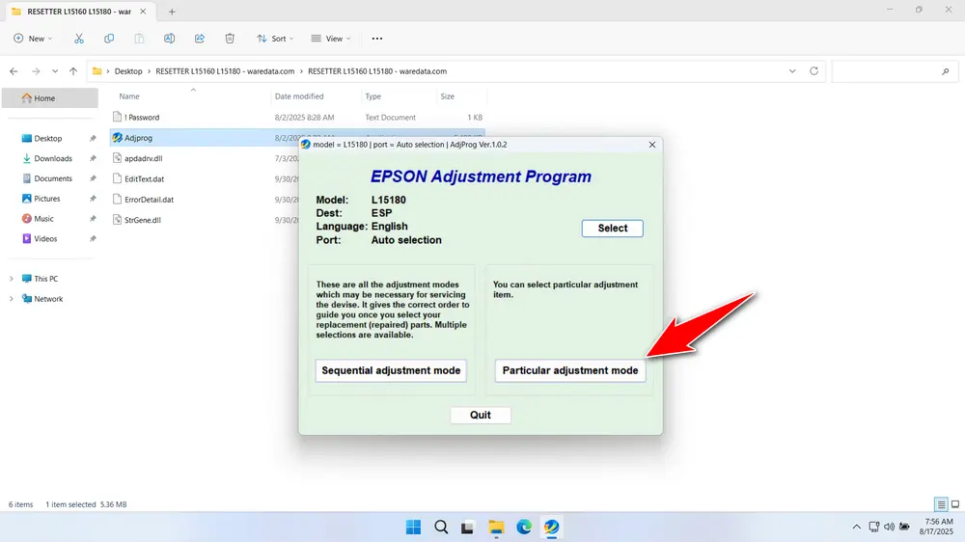Add a new Explorer tab with plus
Viewport: 965px width, 542px height.
(172, 12)
